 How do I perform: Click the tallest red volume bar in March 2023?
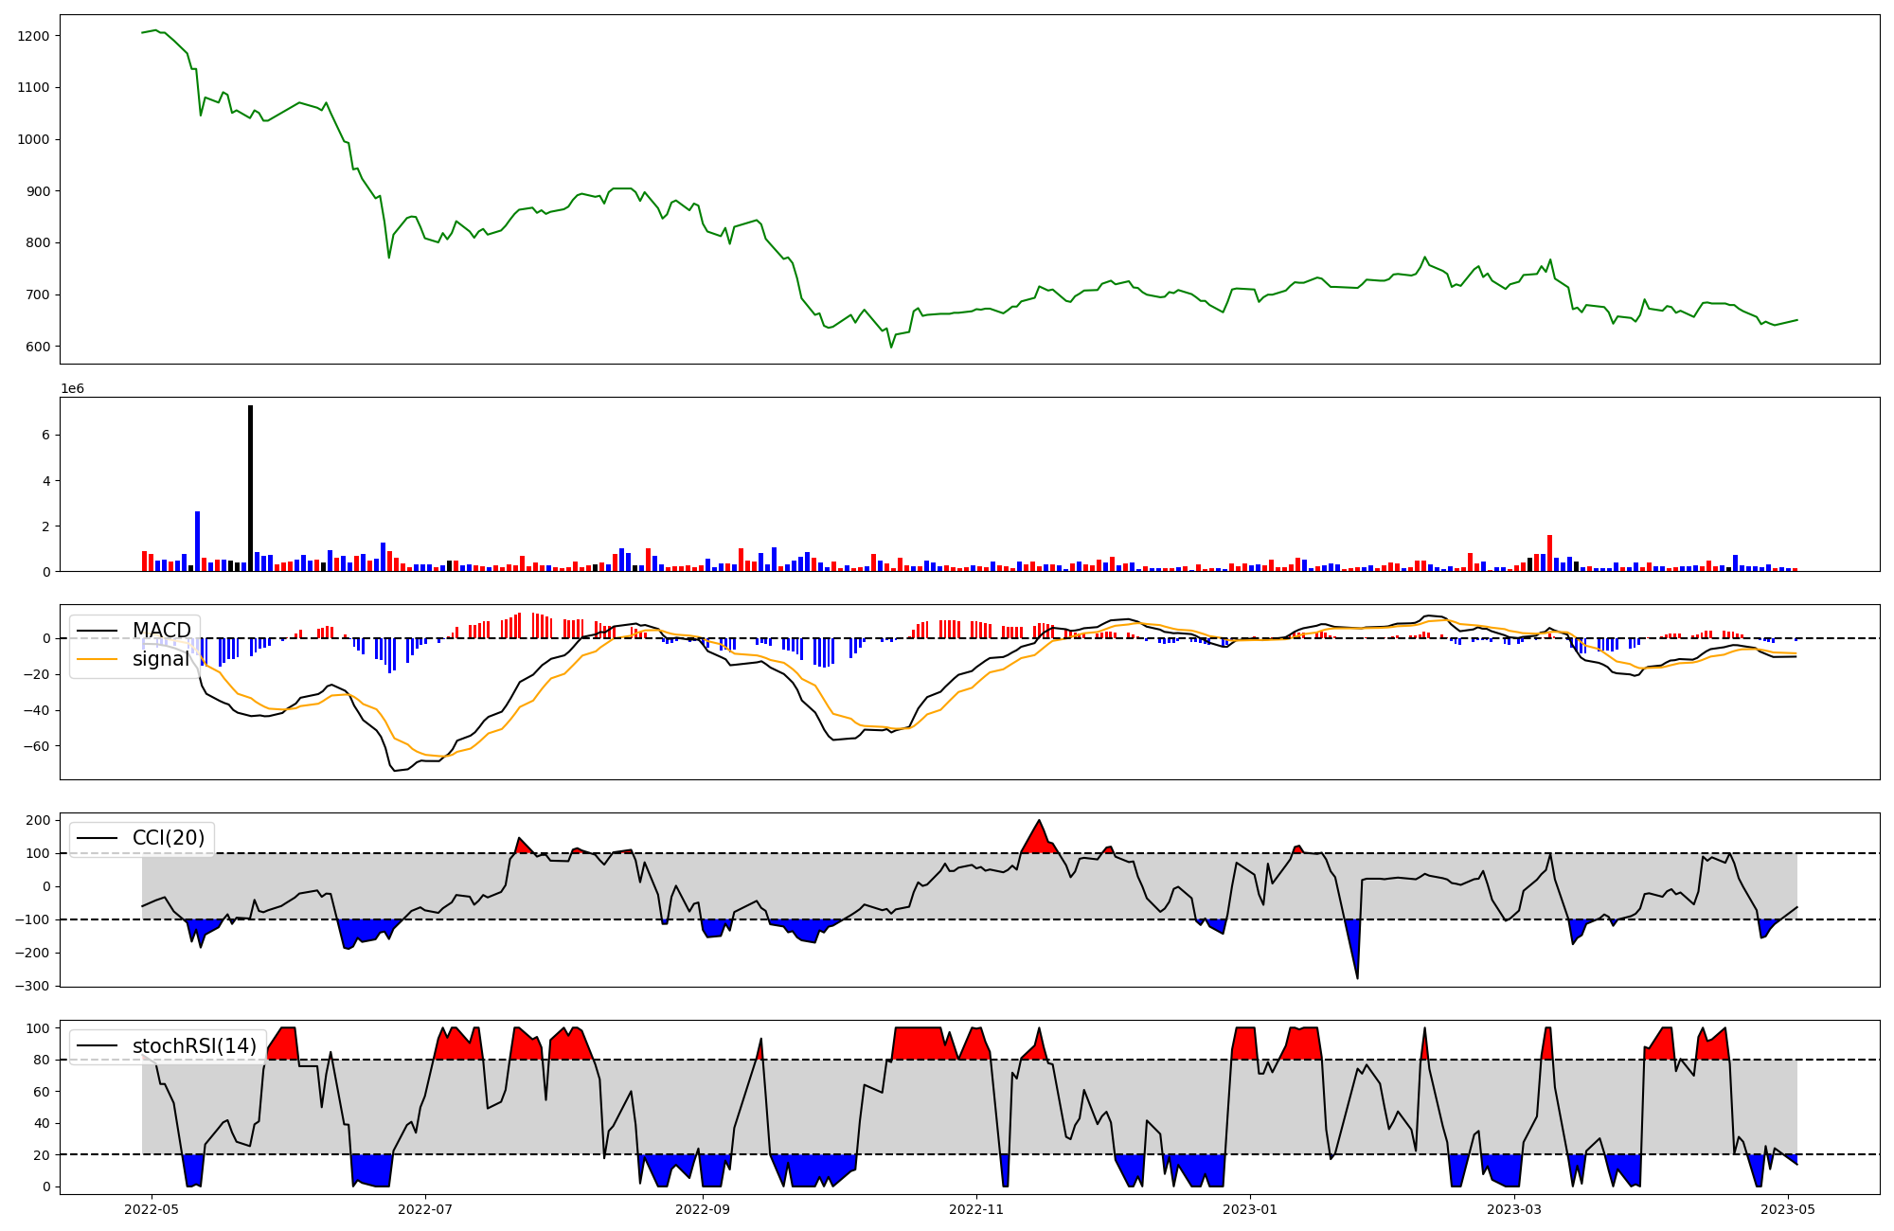tap(1549, 553)
